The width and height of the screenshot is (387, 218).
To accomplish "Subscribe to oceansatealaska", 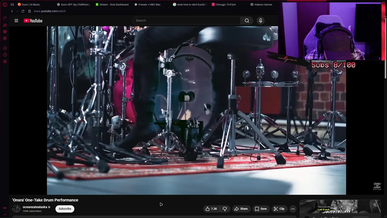I will 65,209.
